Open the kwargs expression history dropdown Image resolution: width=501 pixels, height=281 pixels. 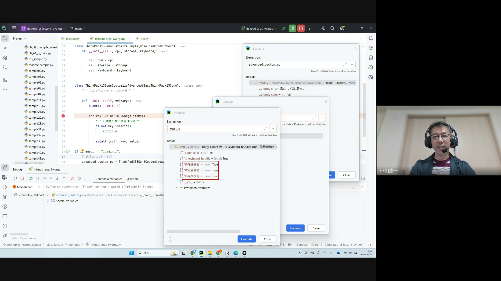273,129
